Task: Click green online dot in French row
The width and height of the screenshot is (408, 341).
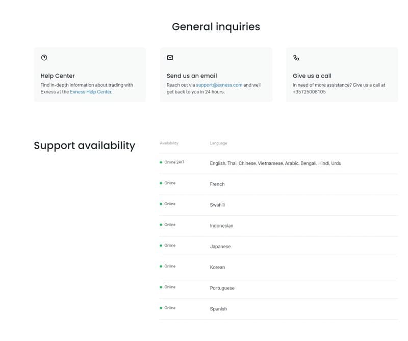Action: click(161, 183)
